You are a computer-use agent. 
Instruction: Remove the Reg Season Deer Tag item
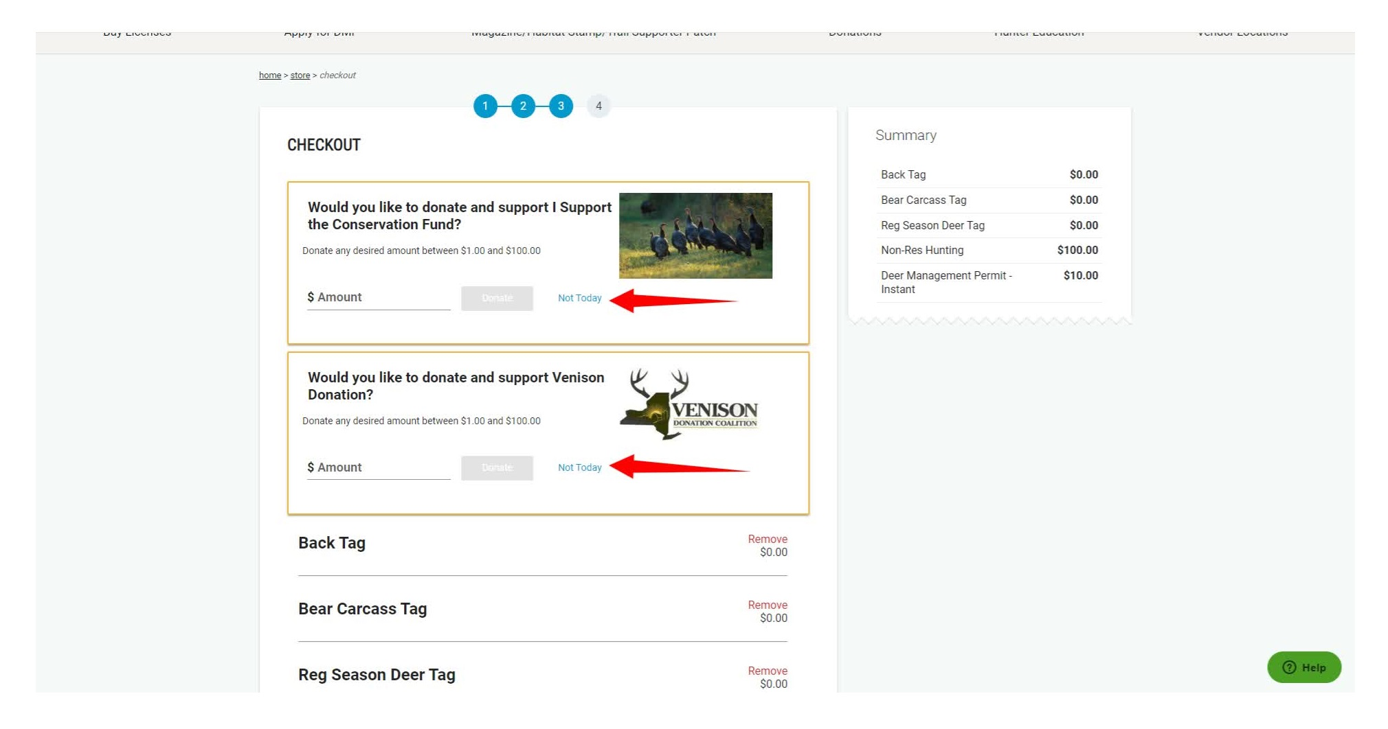(768, 671)
